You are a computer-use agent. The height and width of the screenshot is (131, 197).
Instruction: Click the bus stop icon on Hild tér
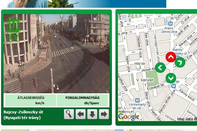tap(138, 69)
